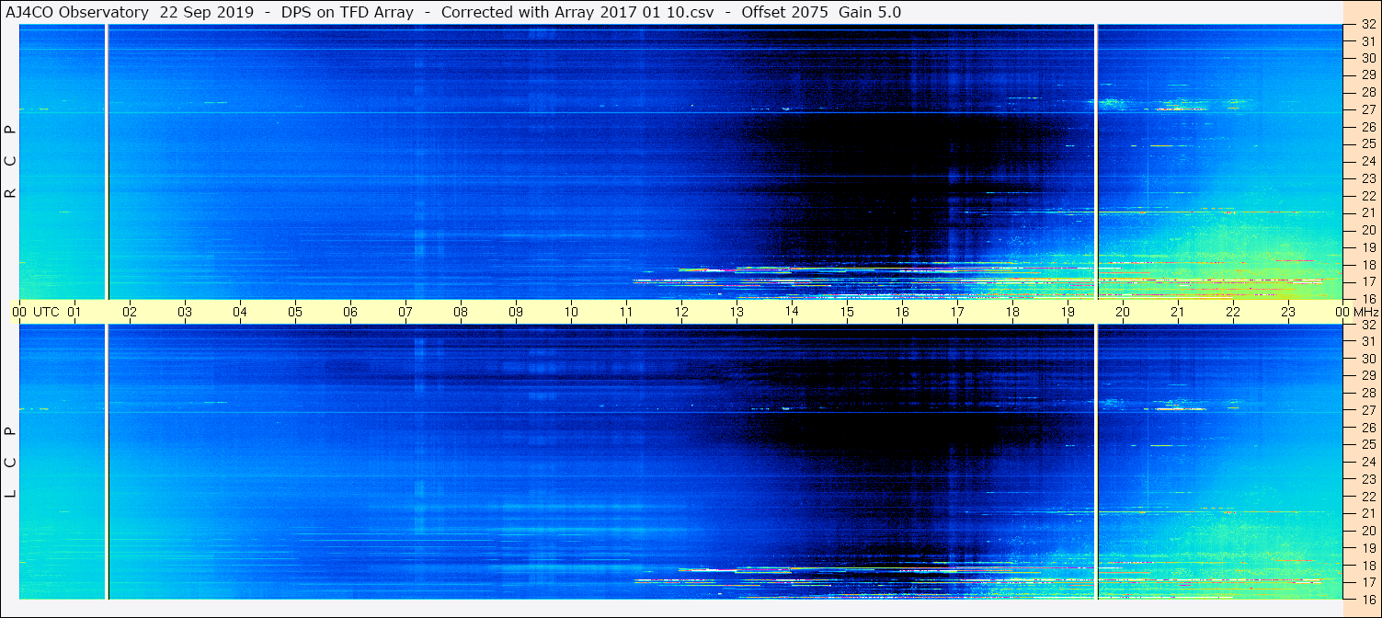
Task: Click hour 13 on the time axis
Action: click(x=737, y=312)
